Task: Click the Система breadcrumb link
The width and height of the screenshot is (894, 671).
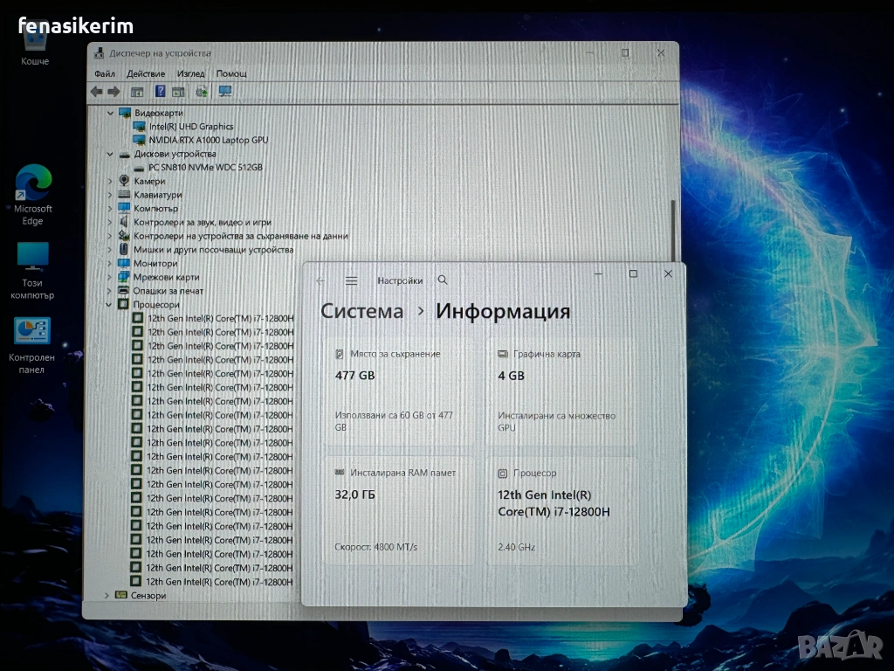Action: tap(361, 311)
